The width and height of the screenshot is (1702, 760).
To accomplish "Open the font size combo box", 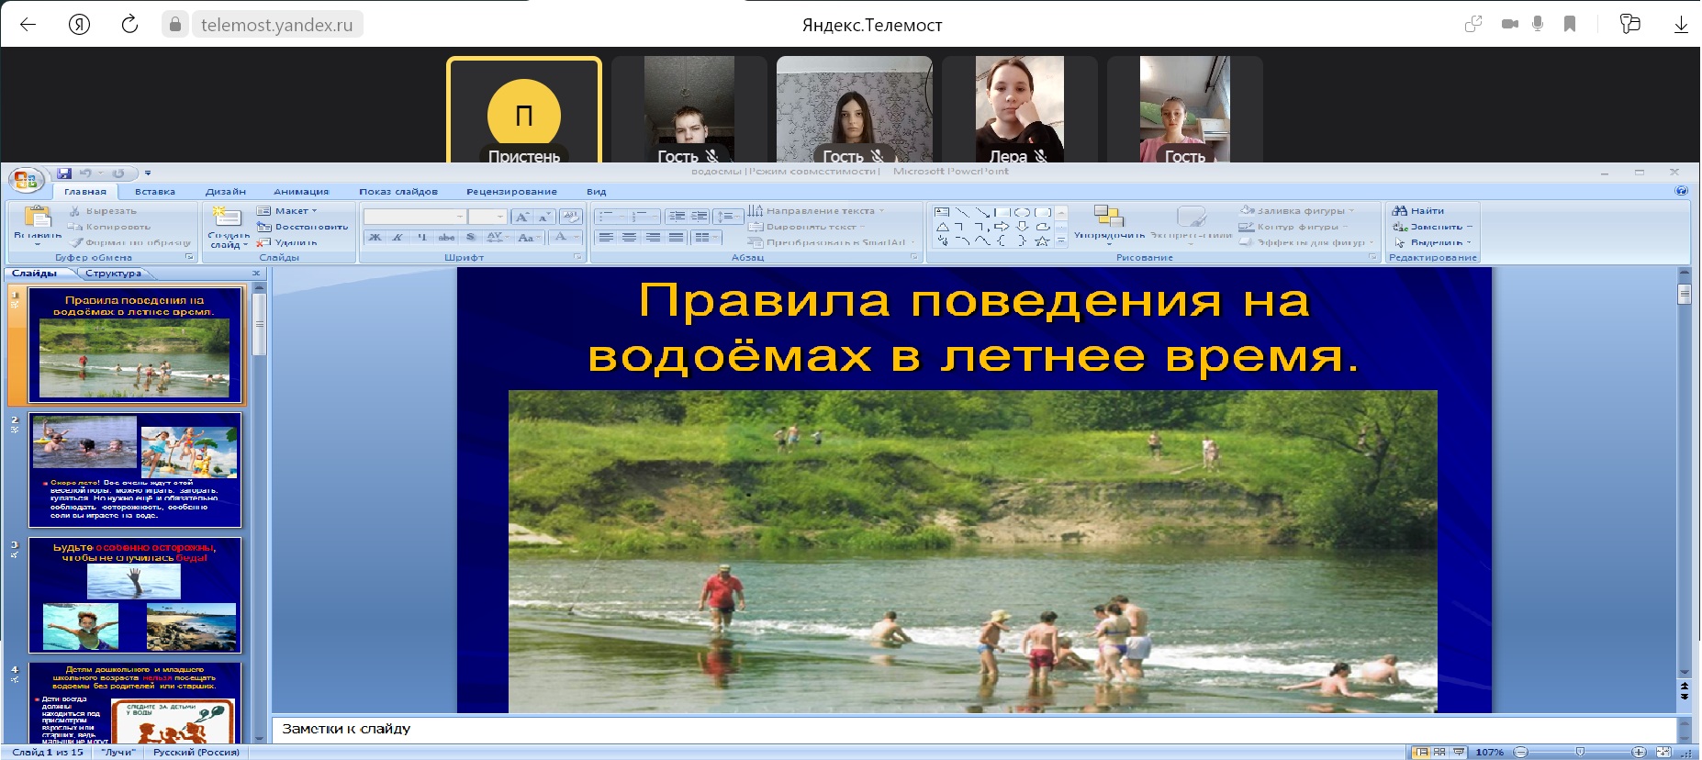I will point(487,217).
